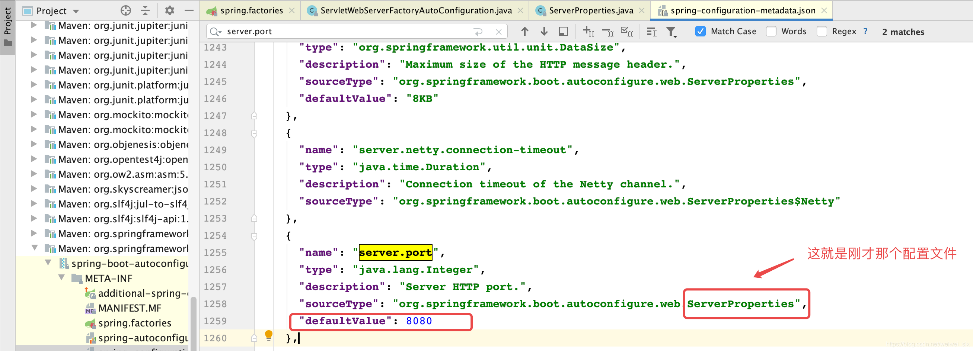
Task: Collapse the spring-boot-autoconfigure jar node
Action: 48,263
